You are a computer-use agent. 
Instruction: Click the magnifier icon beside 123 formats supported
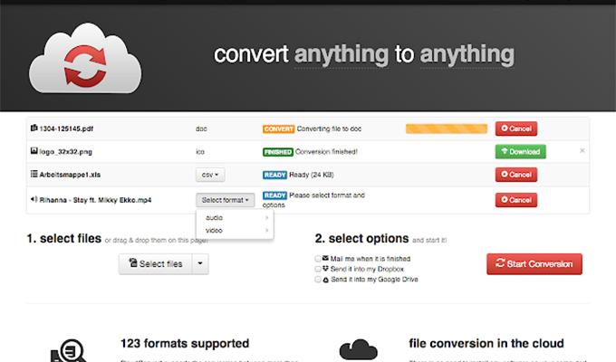(x=68, y=350)
